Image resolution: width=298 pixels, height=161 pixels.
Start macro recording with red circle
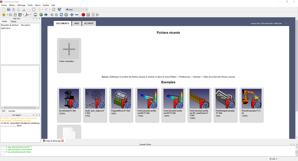(83, 15)
